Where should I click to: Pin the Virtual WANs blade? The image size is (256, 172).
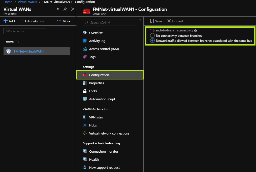pyautogui.click(x=65, y=9)
